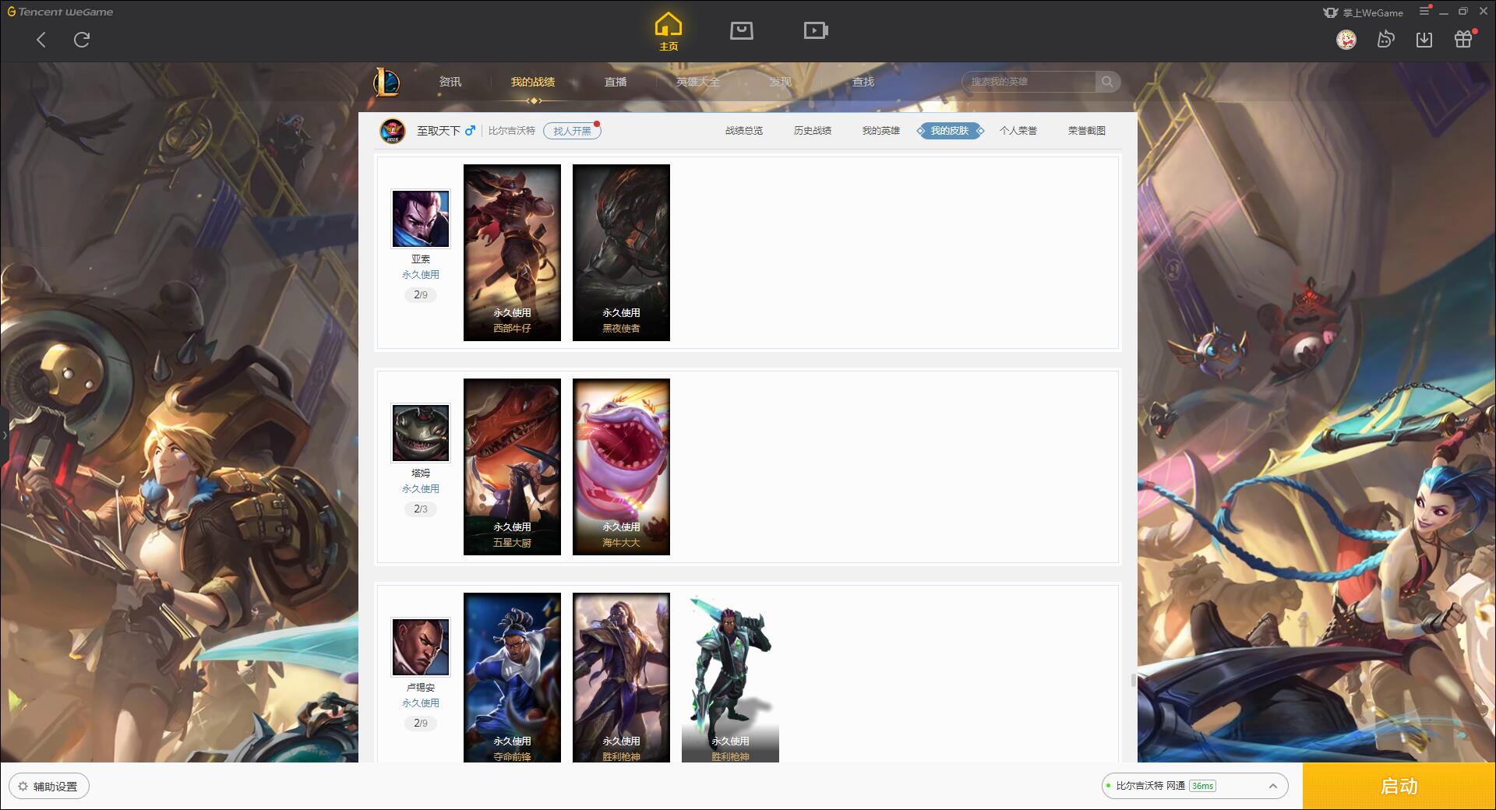Screen dimensions: 1496x810
Task: Click 永久使用 link under 塔姆
Action: [421, 489]
